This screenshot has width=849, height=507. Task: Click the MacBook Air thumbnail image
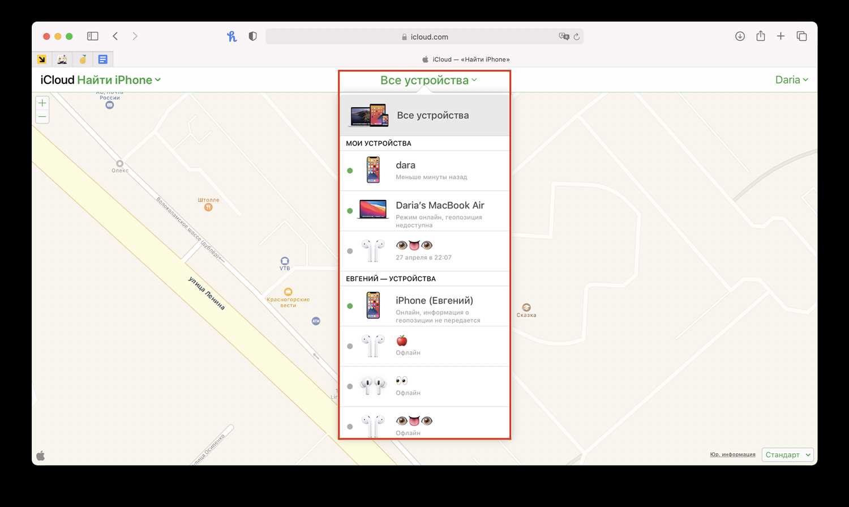point(373,210)
